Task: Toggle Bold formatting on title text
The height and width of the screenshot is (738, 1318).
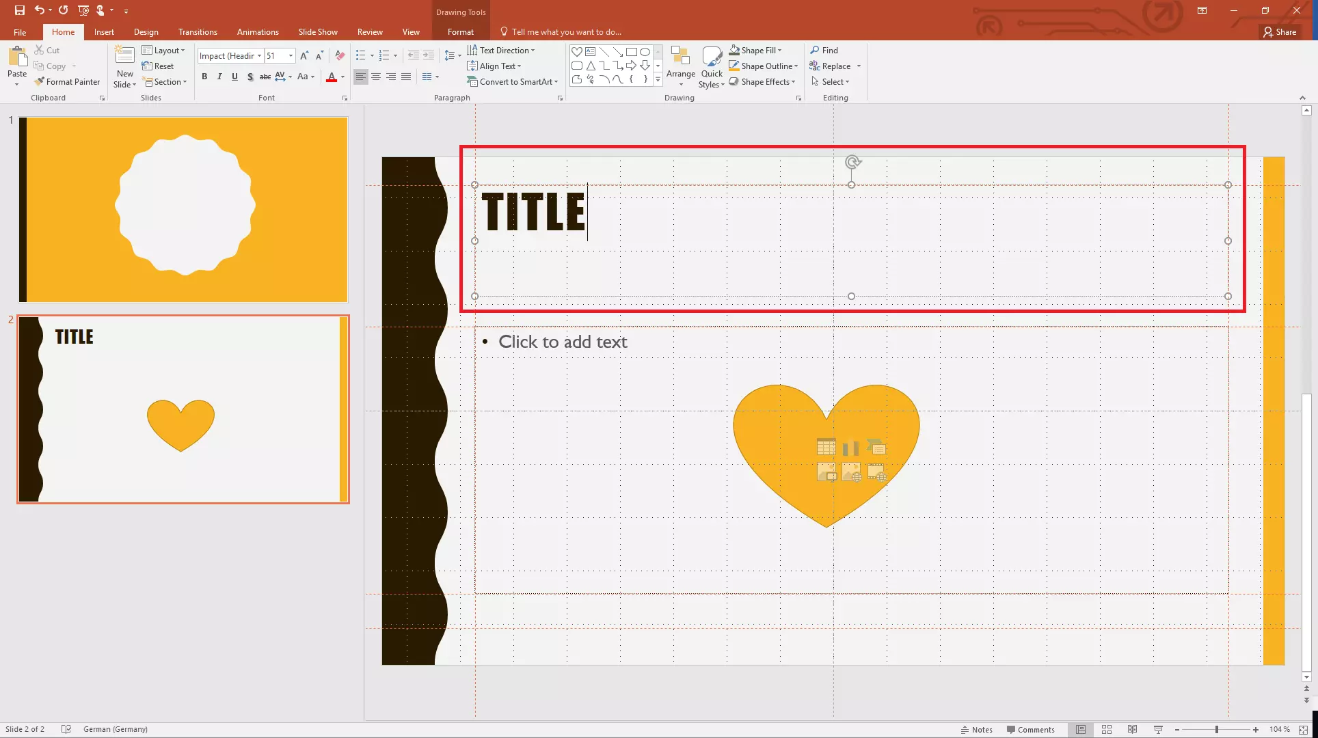Action: point(204,76)
